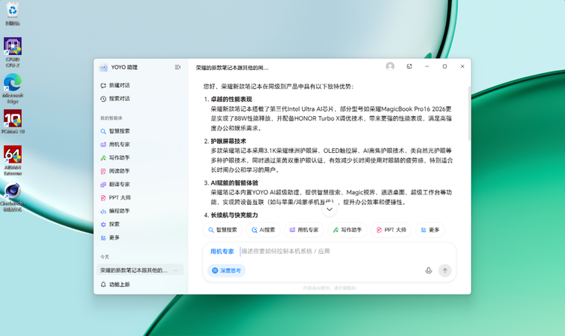Select PCMark 10 desktop shortcut
565x336 pixels.
(13, 121)
